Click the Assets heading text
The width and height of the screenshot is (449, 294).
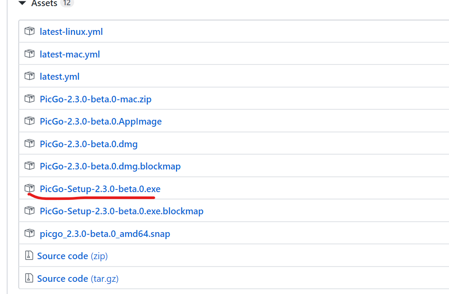[44, 3]
